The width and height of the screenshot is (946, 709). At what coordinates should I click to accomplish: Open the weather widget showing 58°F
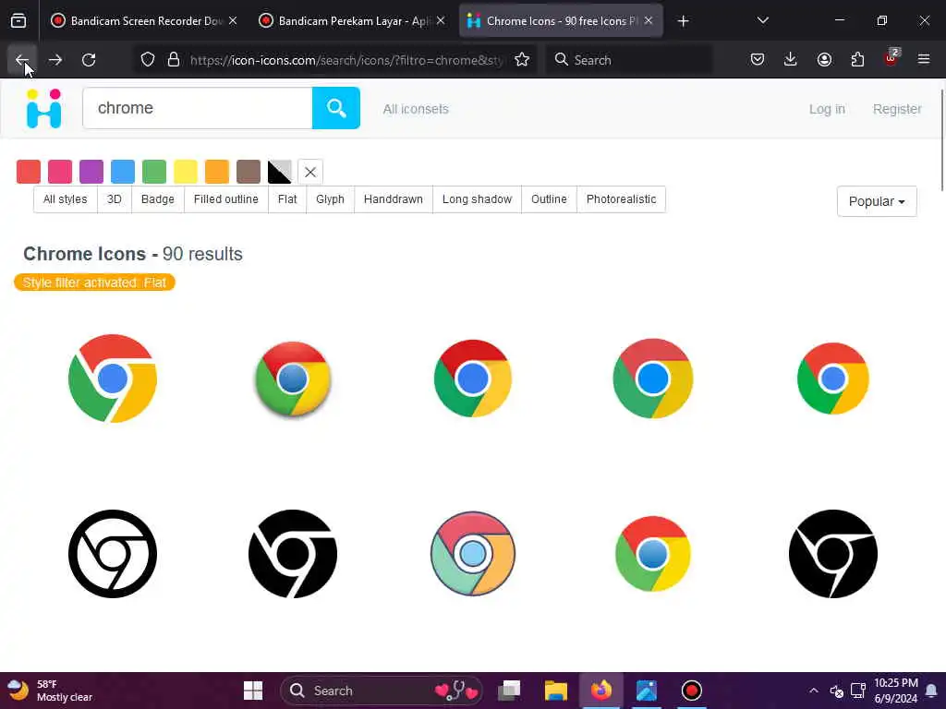click(x=50, y=691)
